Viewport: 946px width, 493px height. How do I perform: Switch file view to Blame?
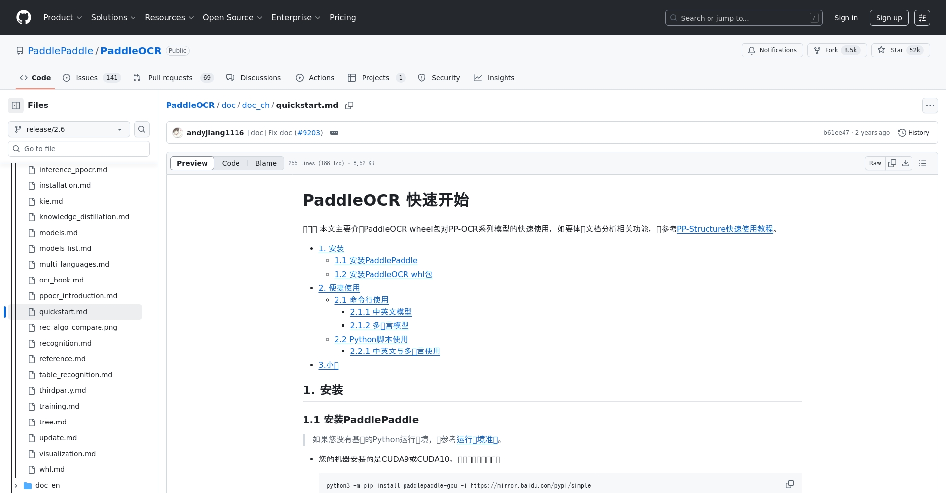266,163
